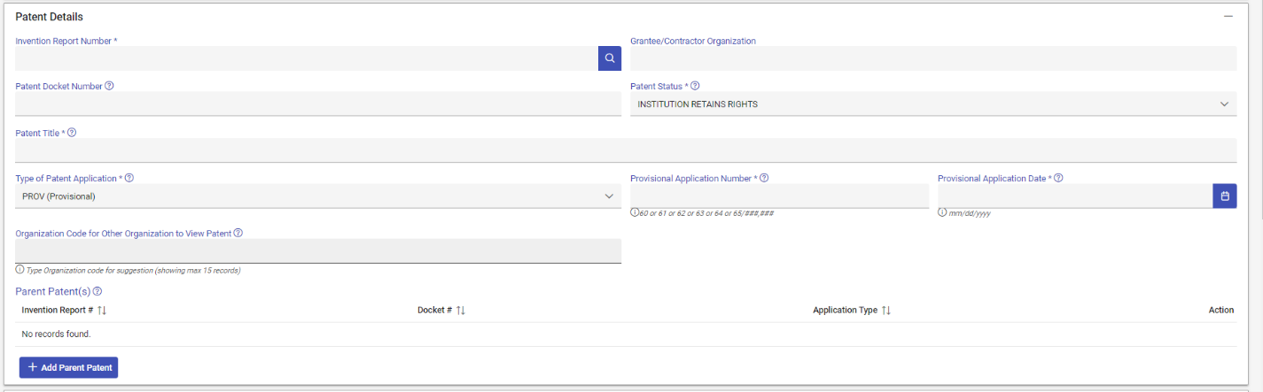Click the Provisional Application Number field
The height and width of the screenshot is (392, 1263).
click(x=779, y=196)
